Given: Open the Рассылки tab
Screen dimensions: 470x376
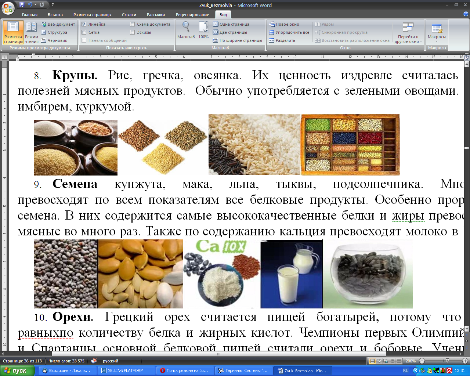Looking at the screenshot, I should 156,15.
